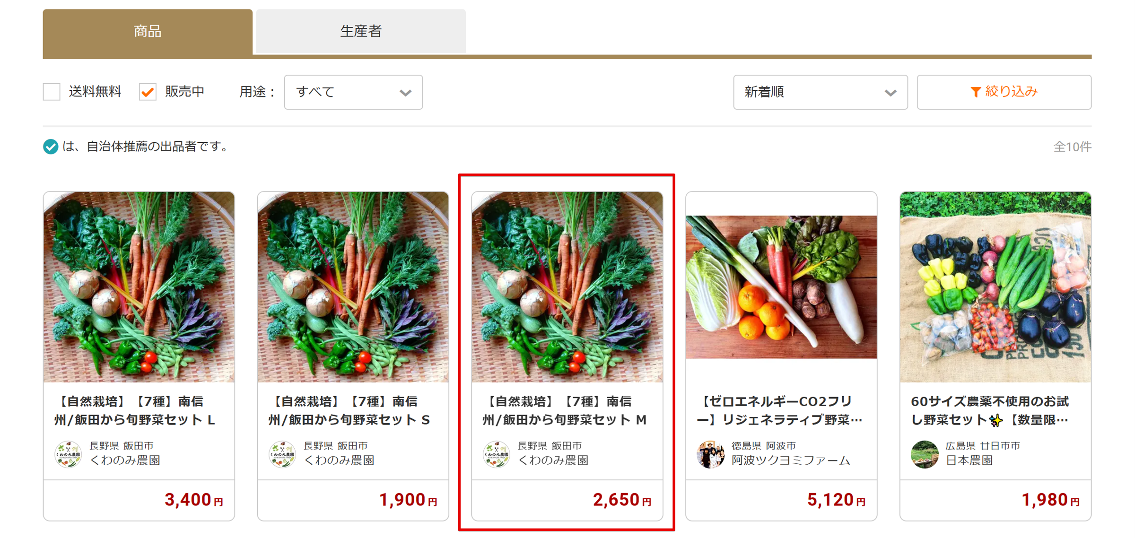Open the 新着順 sort dropdown
This screenshot has width=1135, height=538.
pyautogui.click(x=821, y=92)
